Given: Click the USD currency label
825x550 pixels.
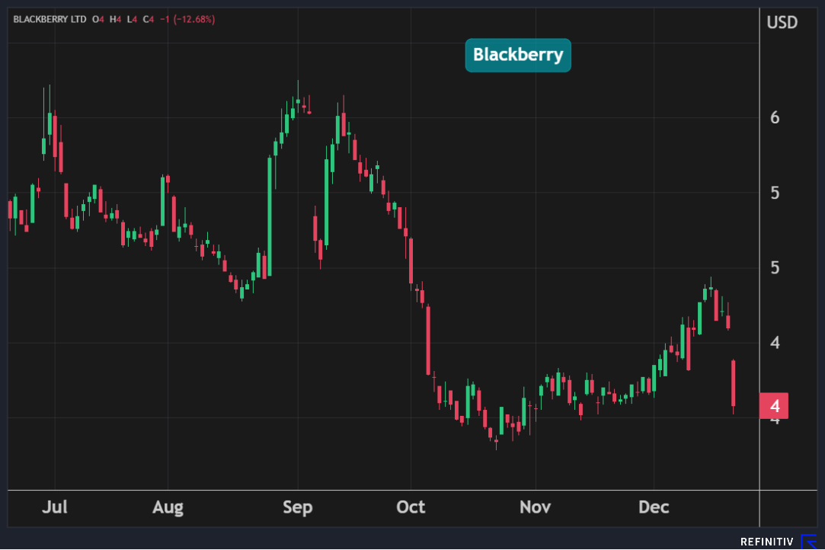Looking at the screenshot, I should pos(782,23).
